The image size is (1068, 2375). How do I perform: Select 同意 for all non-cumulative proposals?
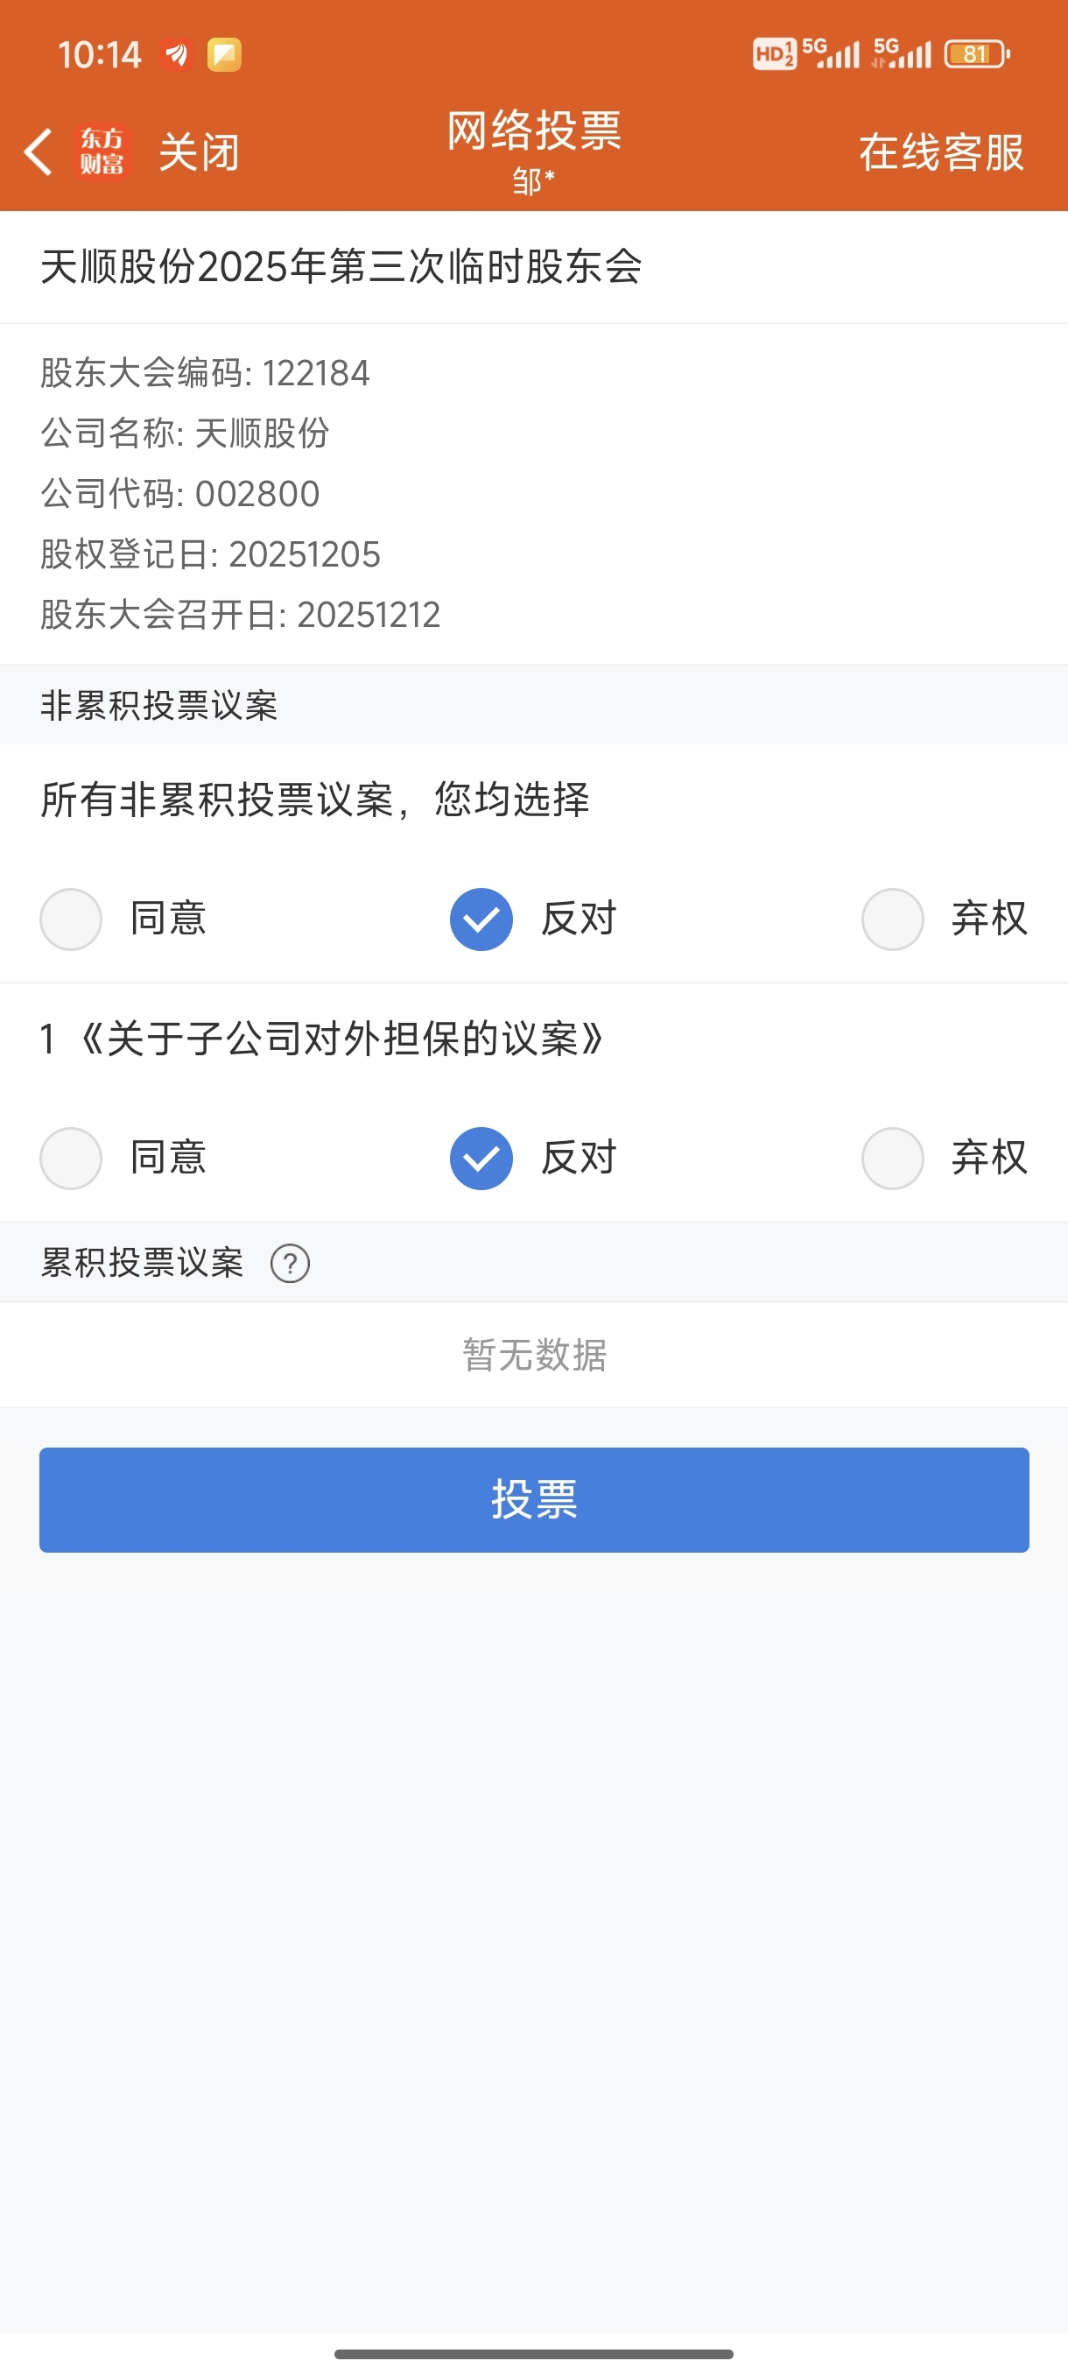coord(71,920)
